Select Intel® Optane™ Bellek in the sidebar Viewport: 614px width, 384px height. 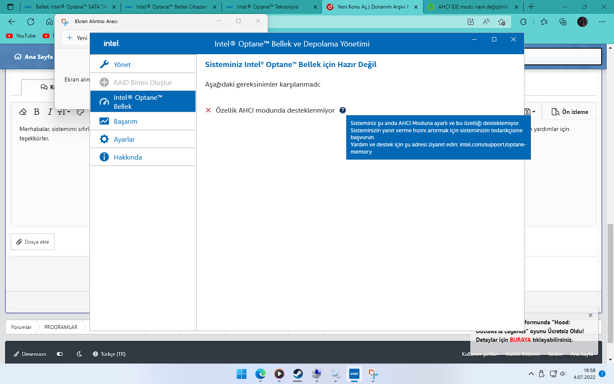pos(143,102)
